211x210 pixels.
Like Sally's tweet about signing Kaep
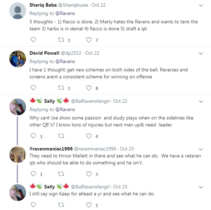coord(89,205)
